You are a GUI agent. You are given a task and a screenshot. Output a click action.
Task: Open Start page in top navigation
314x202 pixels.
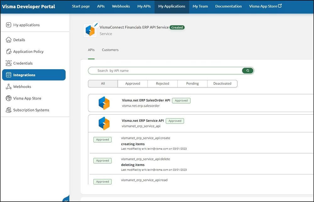coord(81,6)
